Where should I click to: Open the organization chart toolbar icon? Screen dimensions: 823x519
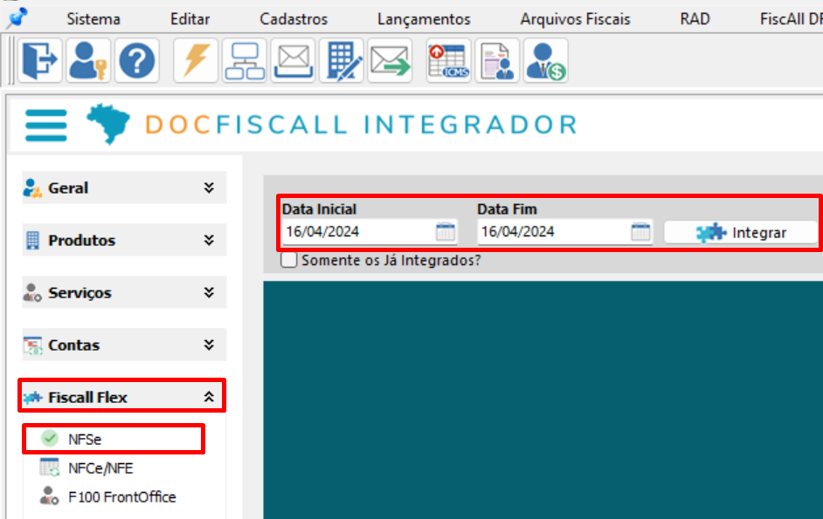[x=244, y=60]
